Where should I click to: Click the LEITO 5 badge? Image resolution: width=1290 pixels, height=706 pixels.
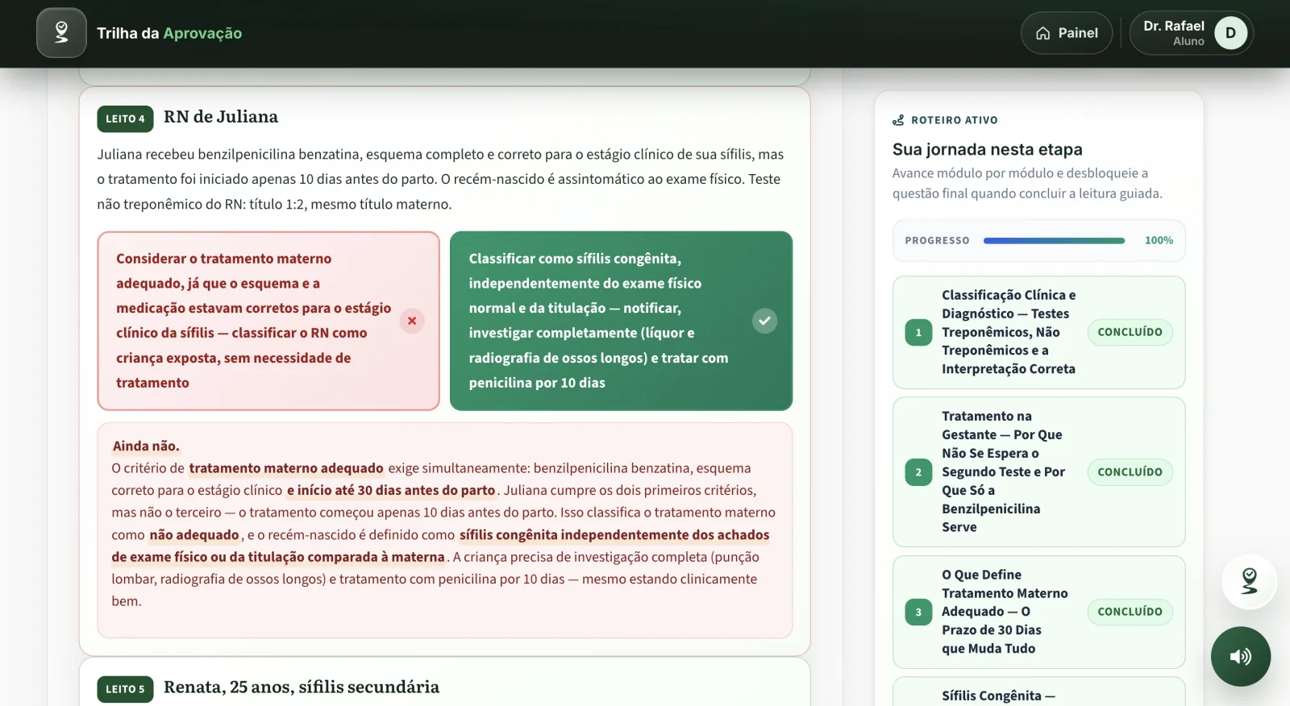(125, 689)
